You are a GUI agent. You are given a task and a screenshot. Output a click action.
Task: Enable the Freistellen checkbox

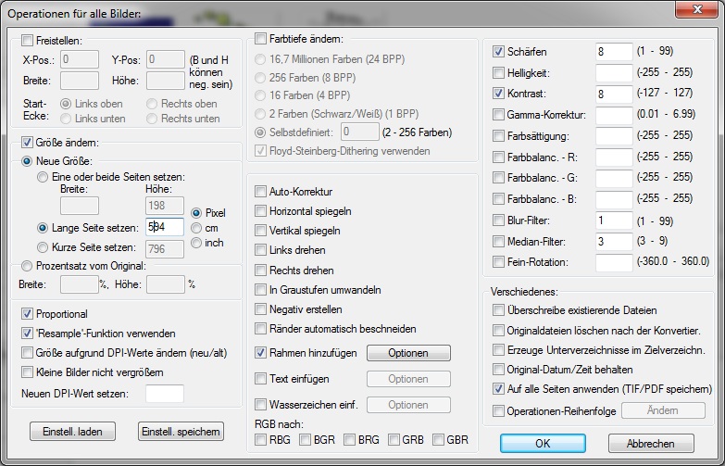27,41
